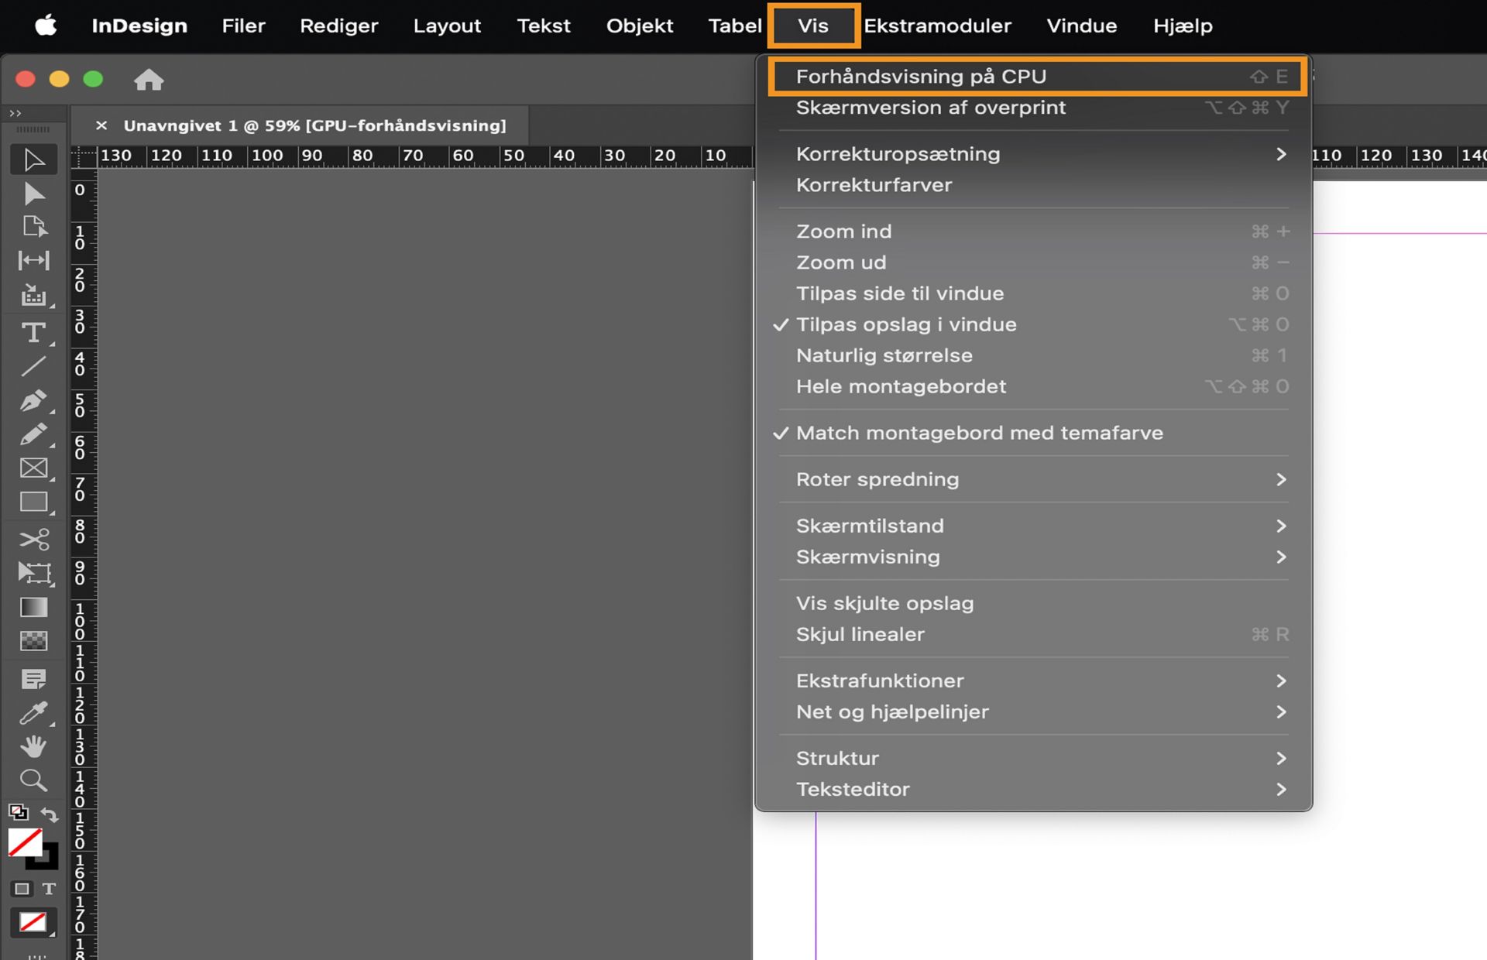The width and height of the screenshot is (1487, 960).
Task: Toggle Match montagebord med temafarve
Action: pyautogui.click(x=979, y=433)
